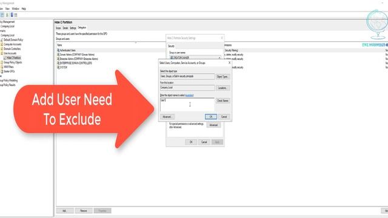Open the Help menu
388x218 pixels.
[24, 8]
